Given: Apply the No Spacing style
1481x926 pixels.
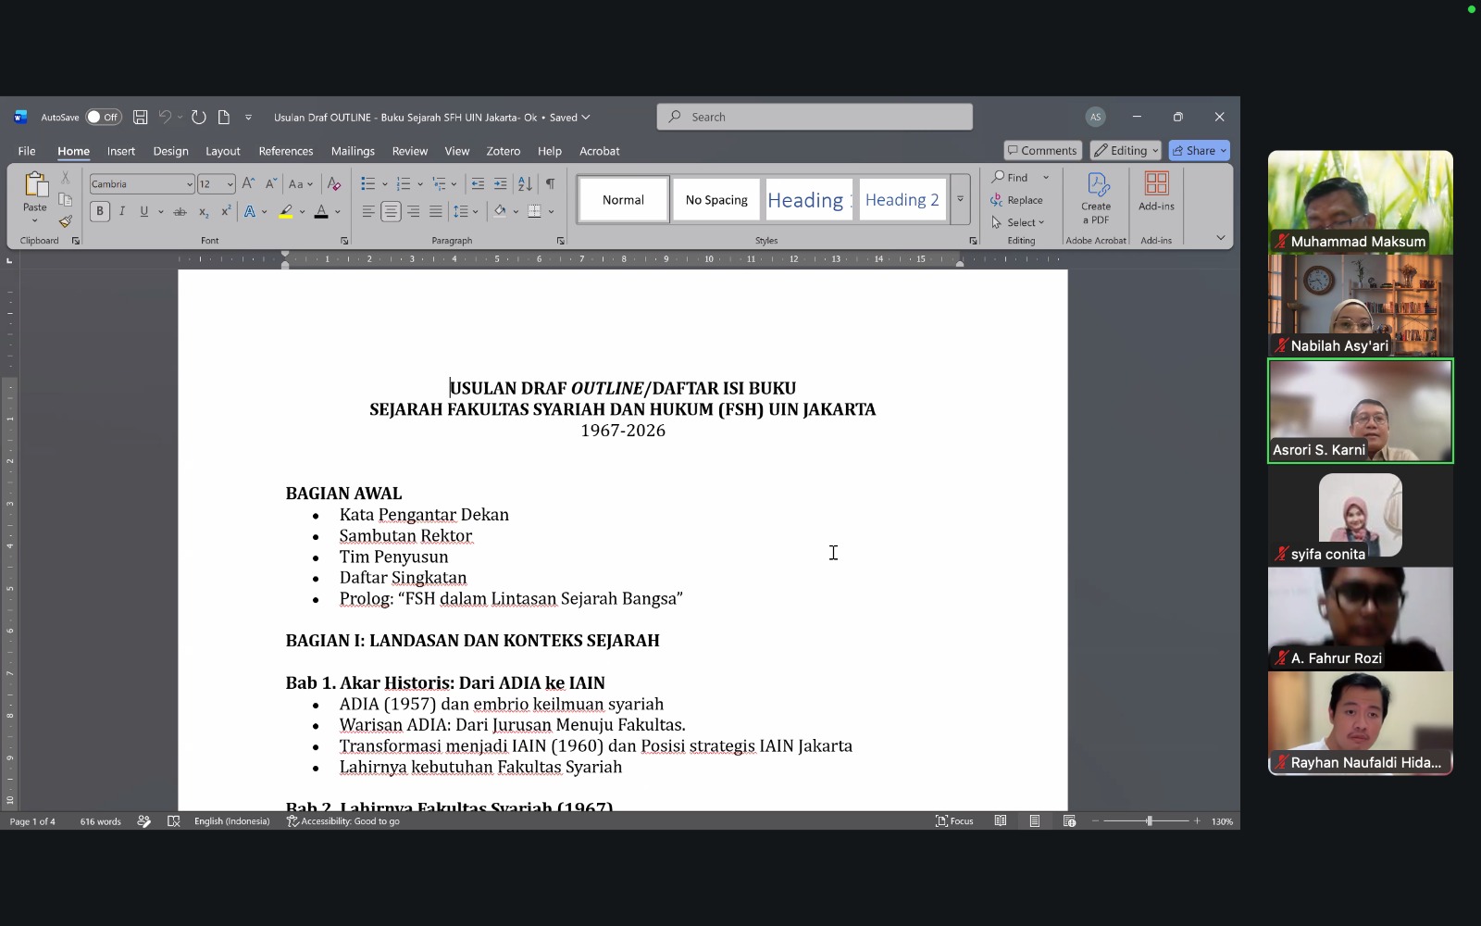Looking at the screenshot, I should [x=716, y=199].
